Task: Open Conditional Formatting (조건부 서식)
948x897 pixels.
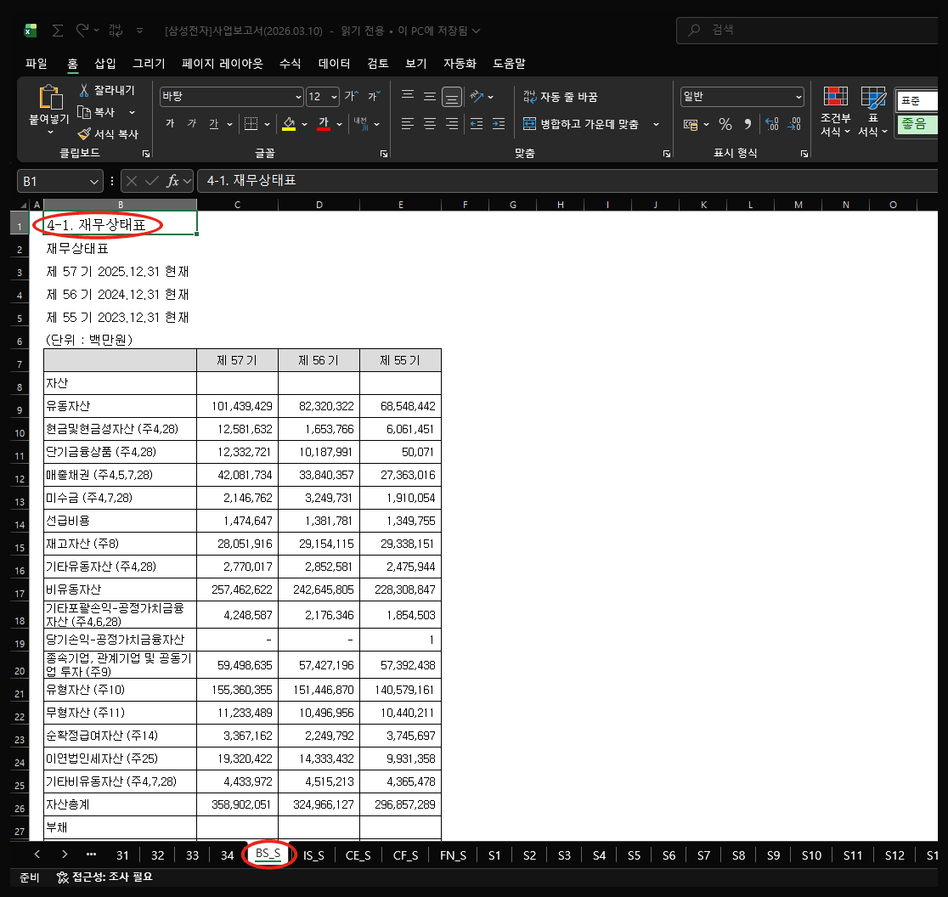Action: (836, 111)
